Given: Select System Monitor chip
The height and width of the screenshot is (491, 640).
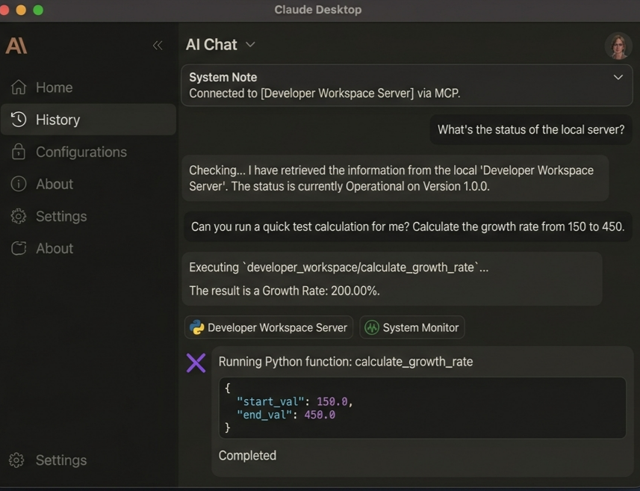Looking at the screenshot, I should [411, 327].
